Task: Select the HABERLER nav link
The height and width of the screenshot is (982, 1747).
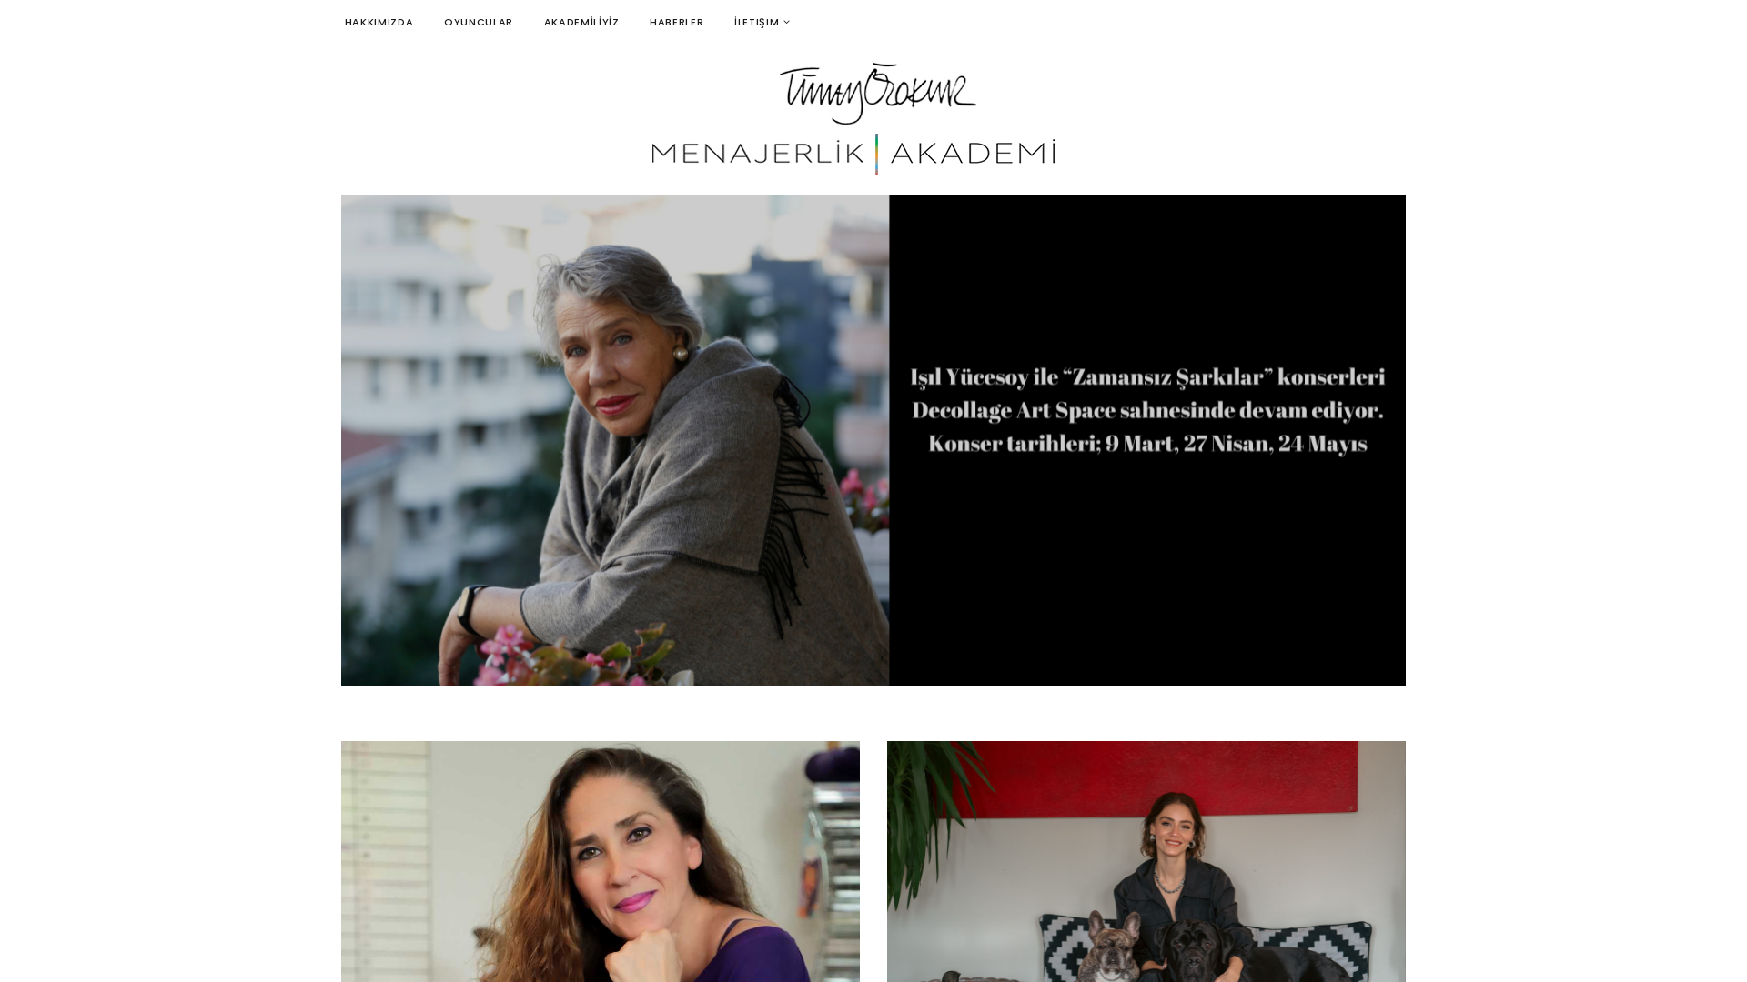Action: pyautogui.click(x=676, y=22)
